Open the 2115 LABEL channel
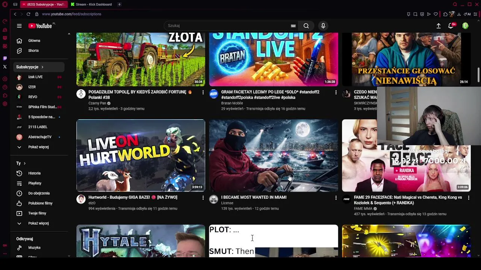This screenshot has width=481, height=270. point(38,127)
